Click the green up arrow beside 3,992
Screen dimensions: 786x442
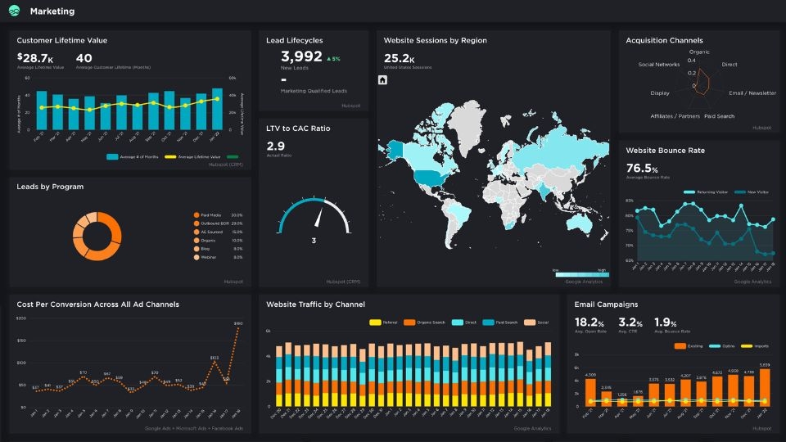[x=329, y=59]
